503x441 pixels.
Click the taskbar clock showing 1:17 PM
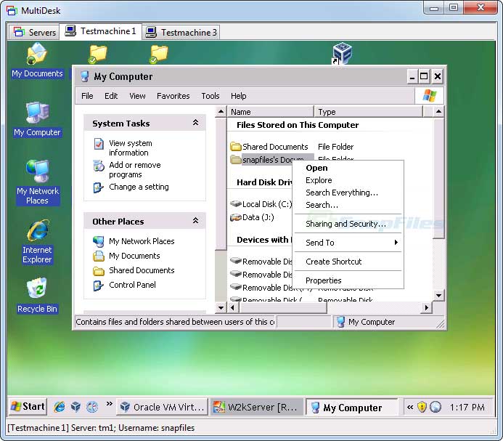[467, 408]
